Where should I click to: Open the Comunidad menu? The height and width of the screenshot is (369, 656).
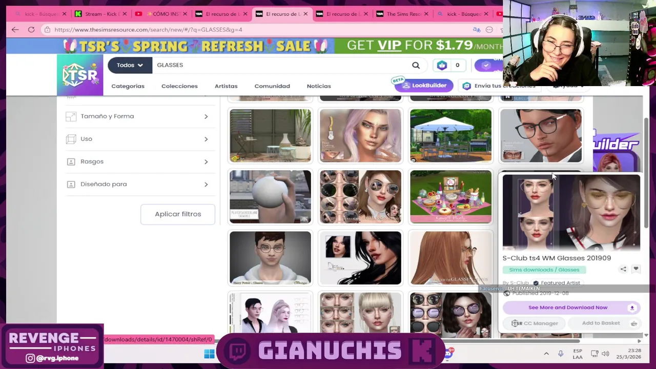point(272,86)
